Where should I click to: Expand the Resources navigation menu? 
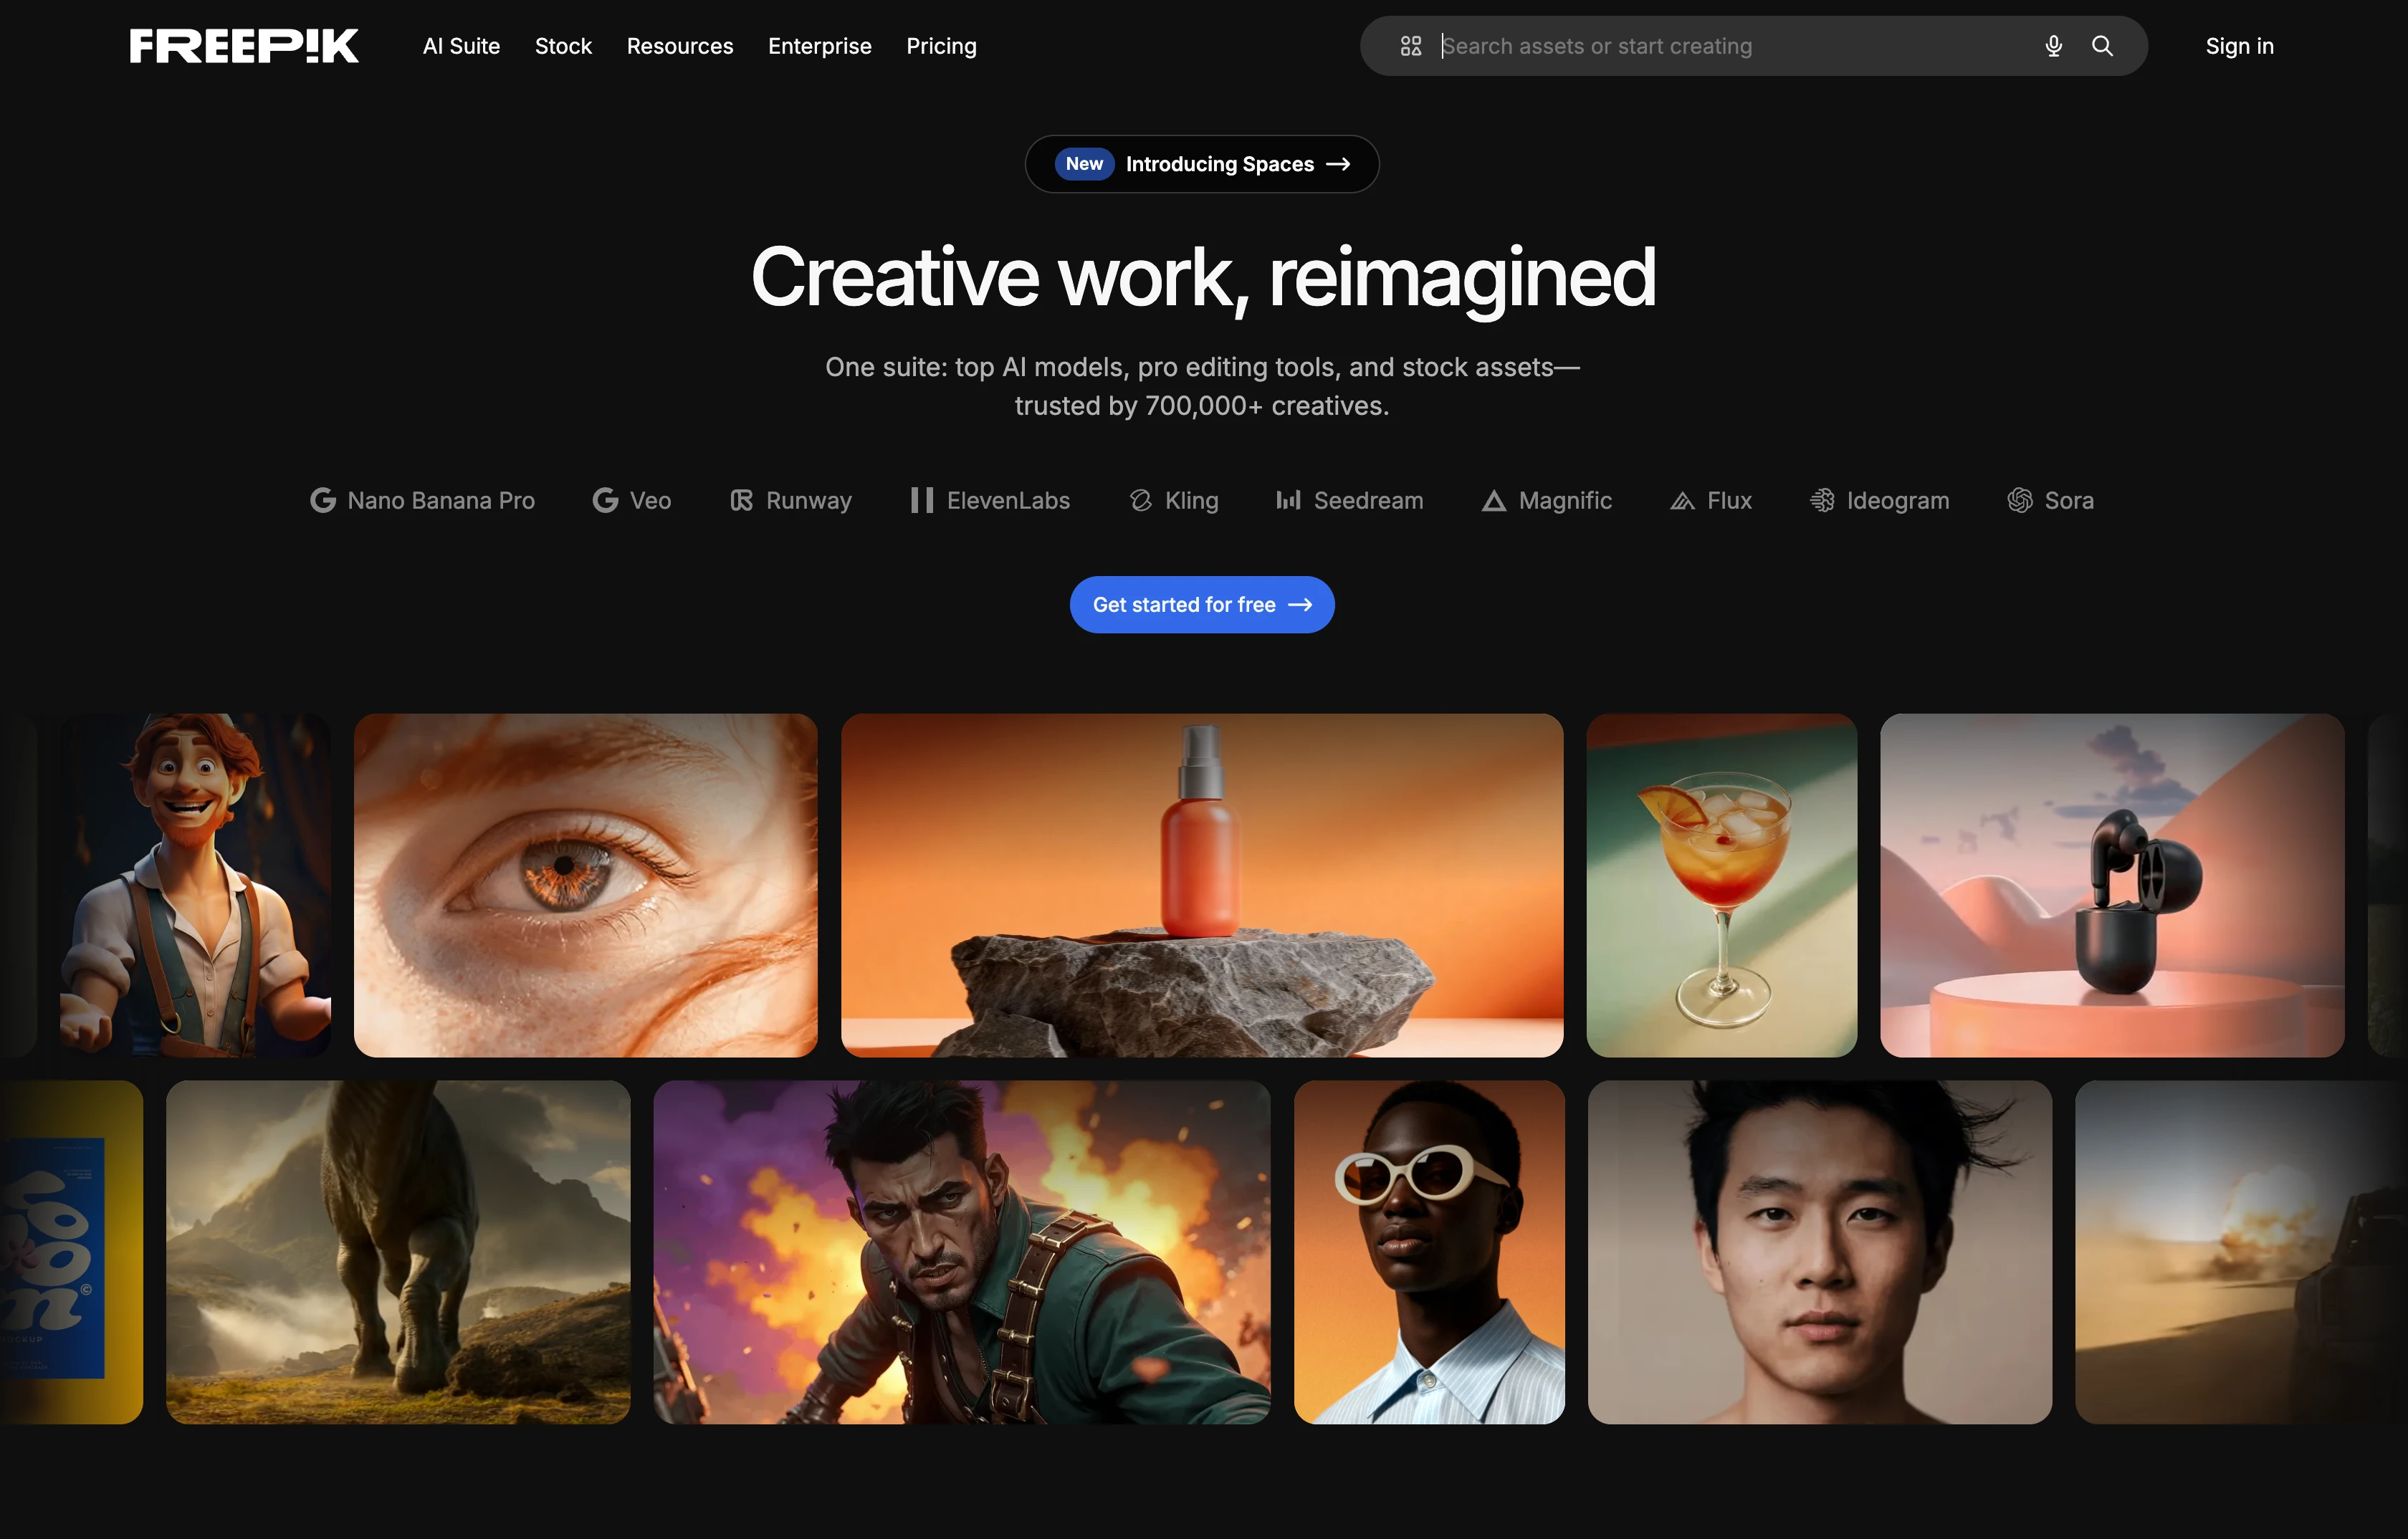click(679, 46)
